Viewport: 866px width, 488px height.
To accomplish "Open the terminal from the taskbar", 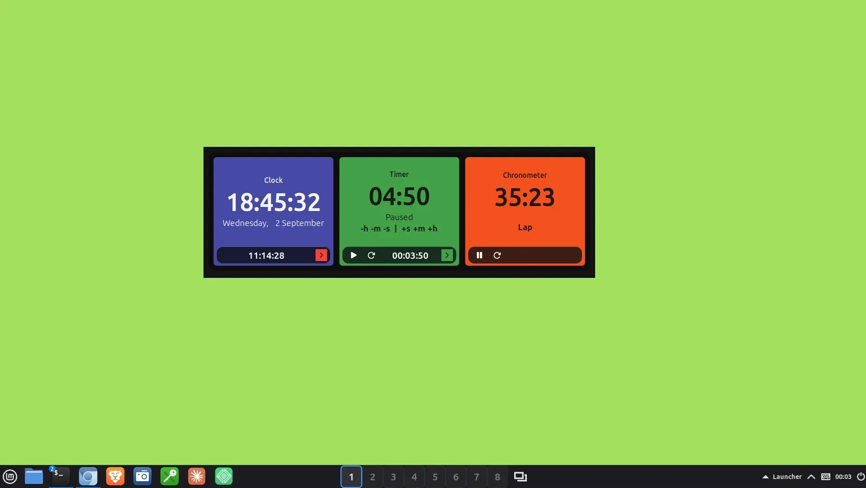I will 61,476.
